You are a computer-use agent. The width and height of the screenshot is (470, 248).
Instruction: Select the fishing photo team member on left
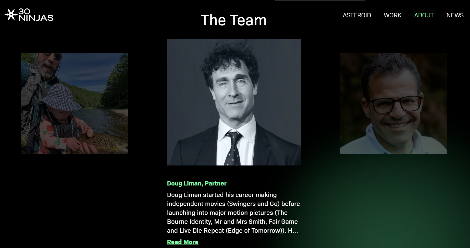[x=75, y=104]
